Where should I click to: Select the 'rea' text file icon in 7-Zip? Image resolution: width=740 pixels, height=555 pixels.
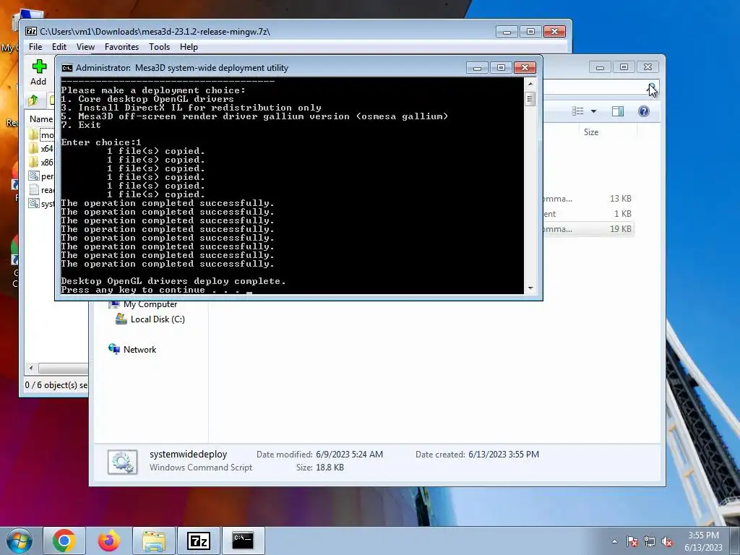(34, 190)
